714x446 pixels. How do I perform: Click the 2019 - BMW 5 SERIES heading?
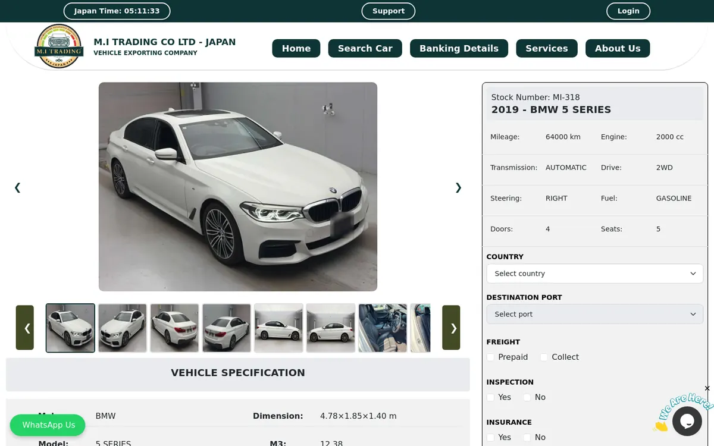click(x=551, y=109)
